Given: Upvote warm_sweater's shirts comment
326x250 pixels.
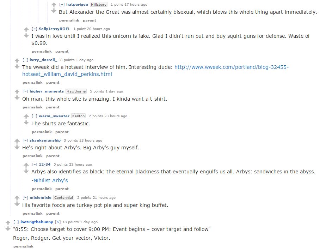Looking at the screenshot, I should coord(26,116).
